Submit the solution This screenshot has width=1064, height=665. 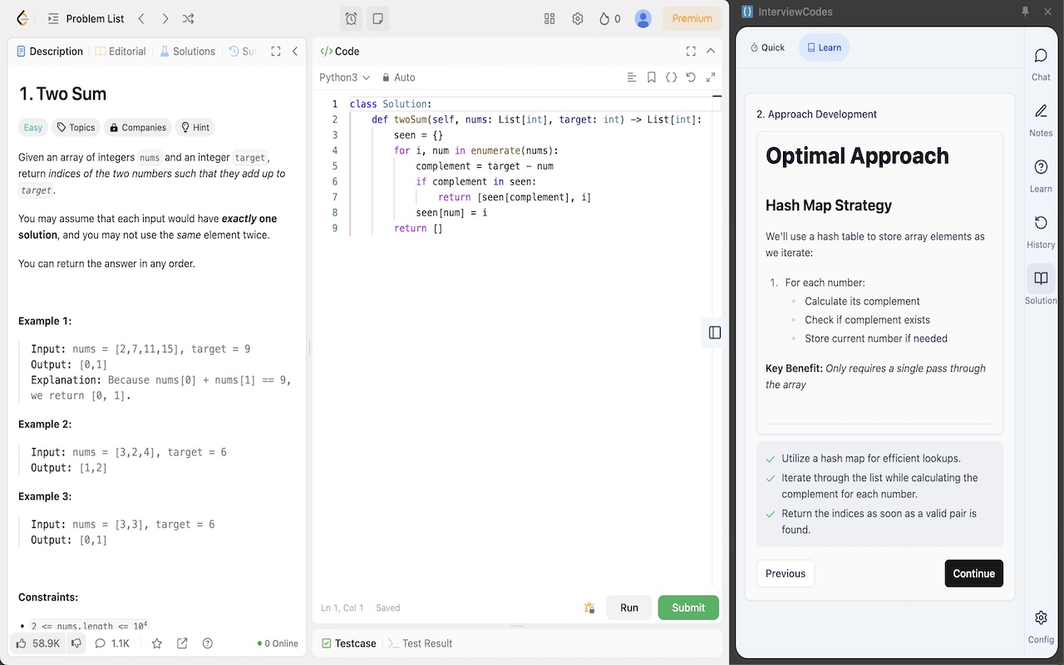687,608
